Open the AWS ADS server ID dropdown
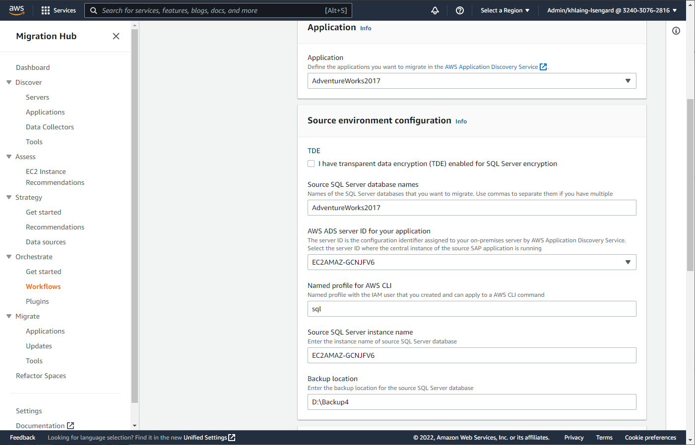 [472, 262]
